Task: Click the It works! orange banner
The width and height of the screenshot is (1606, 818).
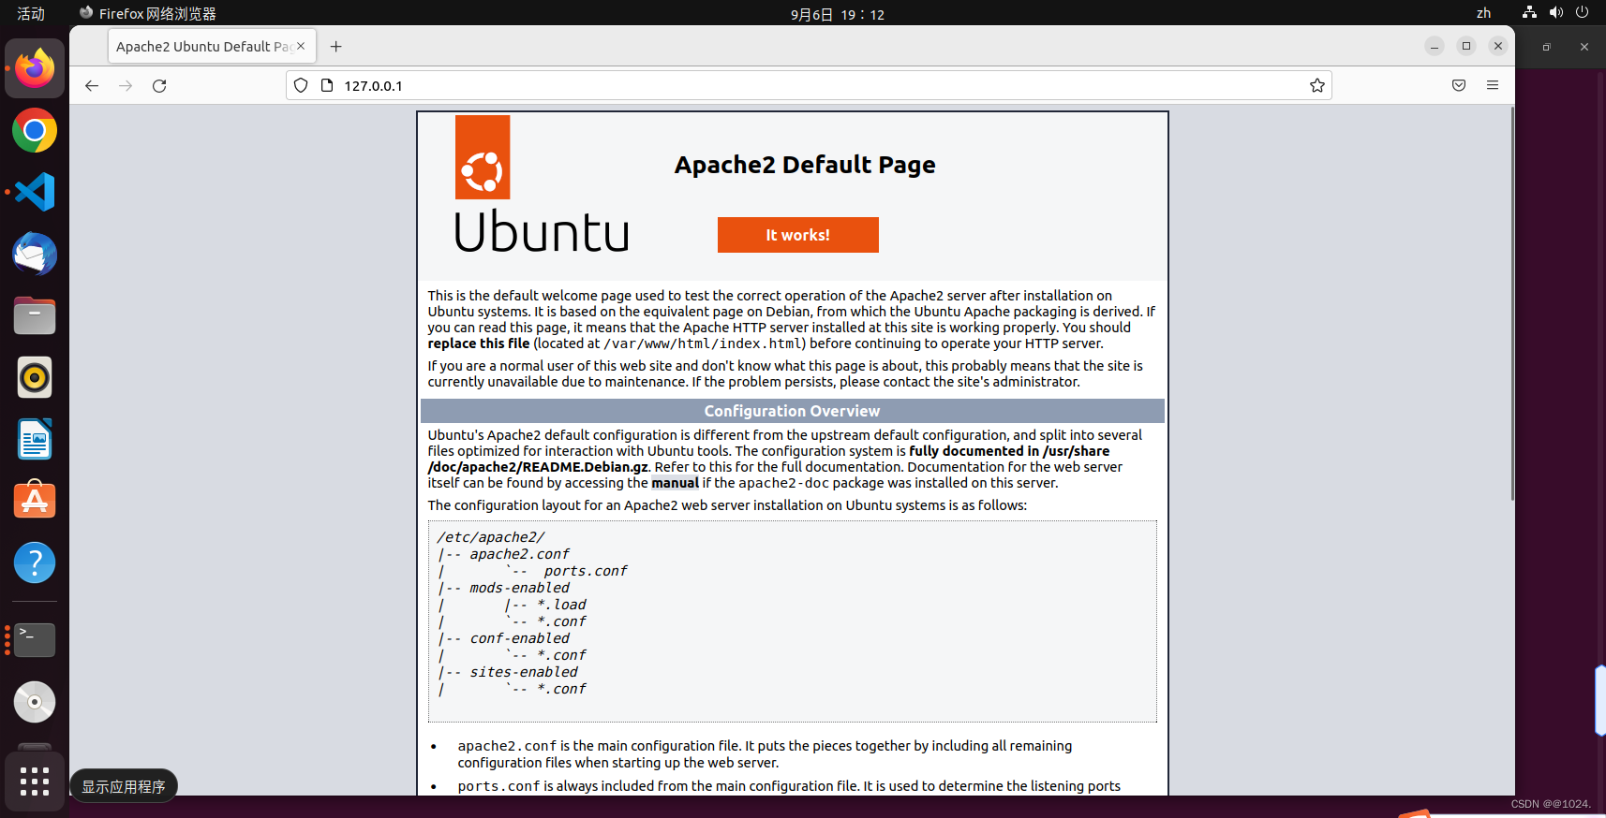Action: click(798, 235)
